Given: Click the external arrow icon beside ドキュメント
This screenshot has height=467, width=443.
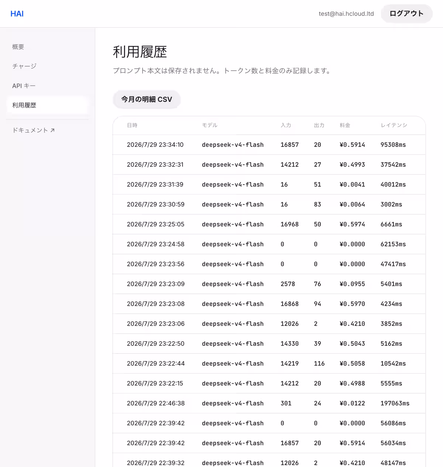Looking at the screenshot, I should pos(52,130).
